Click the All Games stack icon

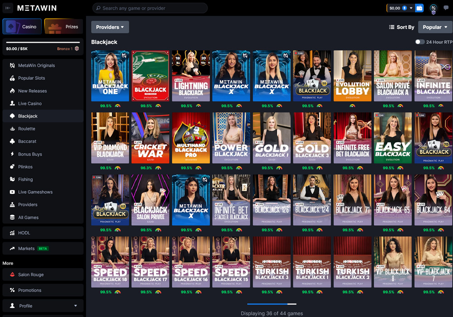tap(12, 217)
